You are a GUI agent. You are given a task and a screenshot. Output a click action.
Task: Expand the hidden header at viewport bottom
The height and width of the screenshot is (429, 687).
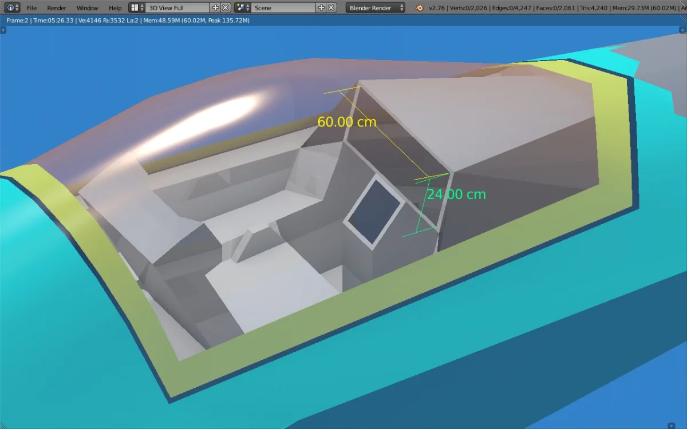[672, 425]
